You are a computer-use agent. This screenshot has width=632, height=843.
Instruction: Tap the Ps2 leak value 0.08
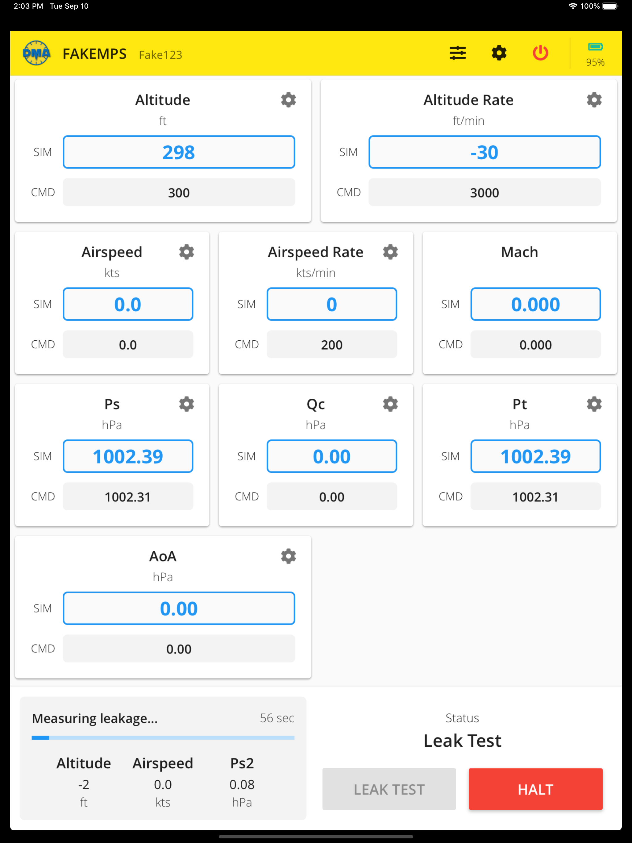point(242,784)
